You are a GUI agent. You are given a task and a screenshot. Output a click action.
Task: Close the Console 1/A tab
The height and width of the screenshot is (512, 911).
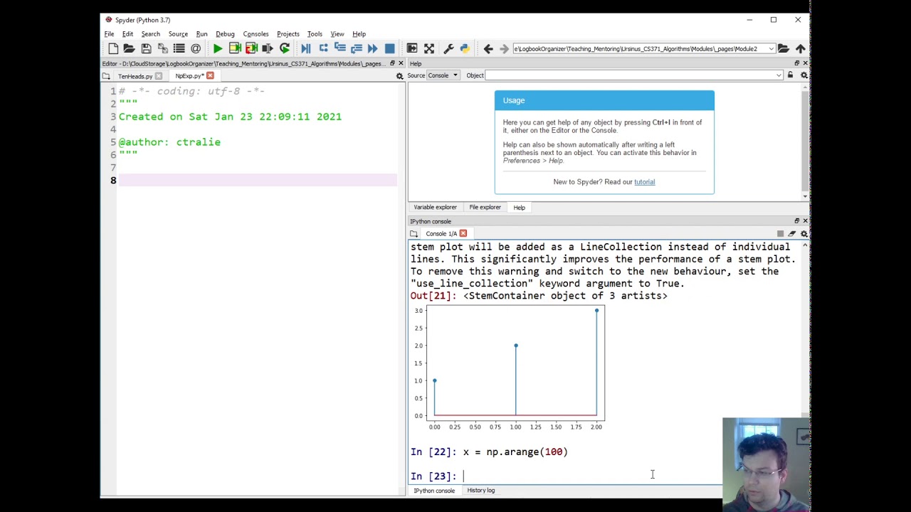(x=463, y=233)
